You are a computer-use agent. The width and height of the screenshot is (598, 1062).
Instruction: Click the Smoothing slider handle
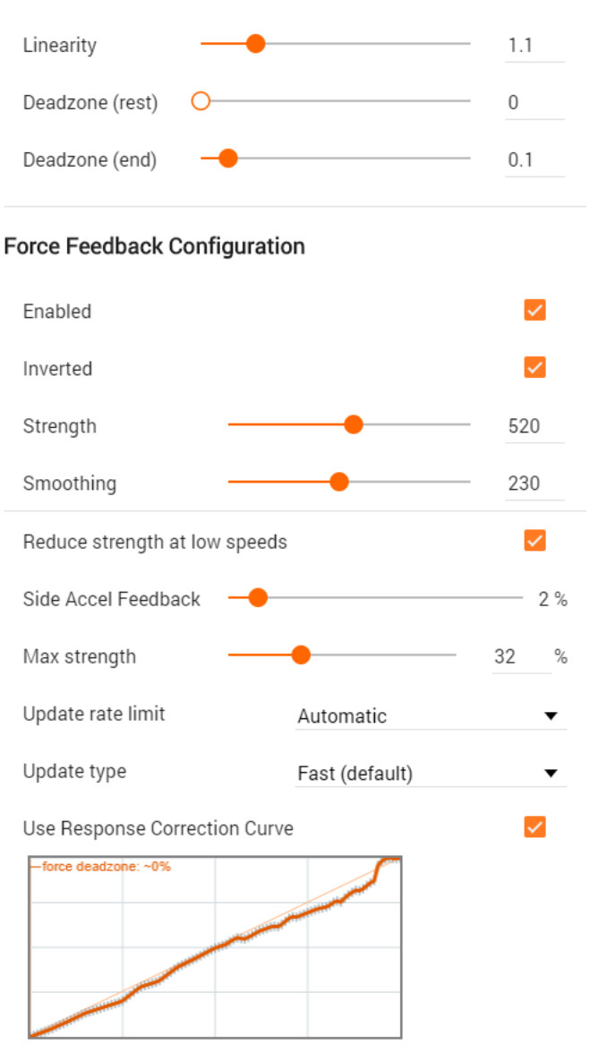coord(339,483)
